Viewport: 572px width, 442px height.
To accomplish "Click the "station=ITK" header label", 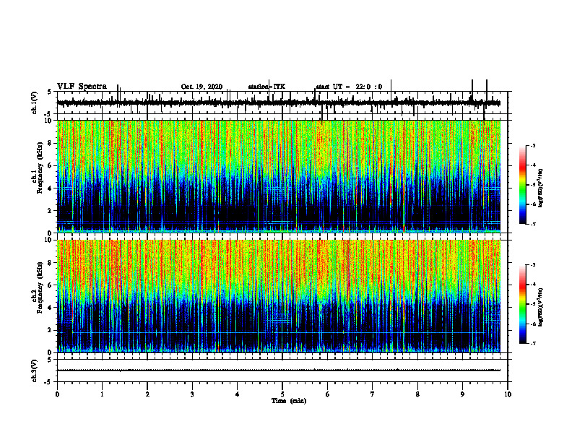I will coord(266,87).
